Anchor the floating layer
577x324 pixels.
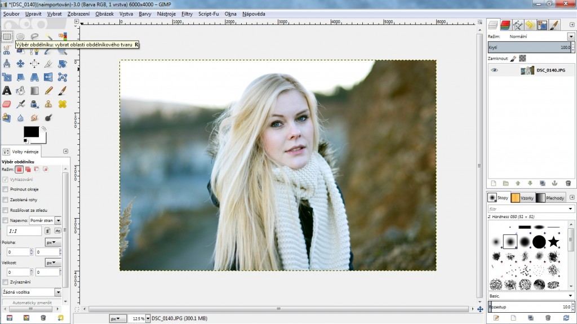tap(554, 183)
